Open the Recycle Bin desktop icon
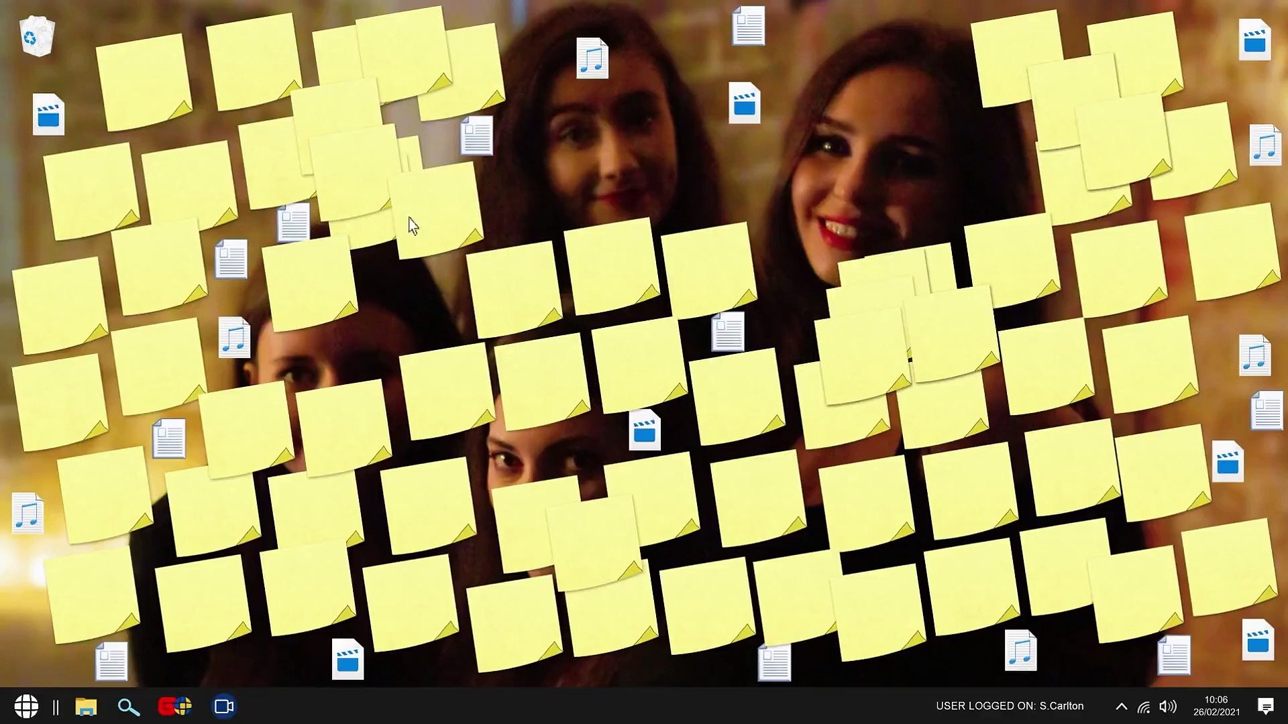This screenshot has width=1288, height=724. (x=37, y=36)
